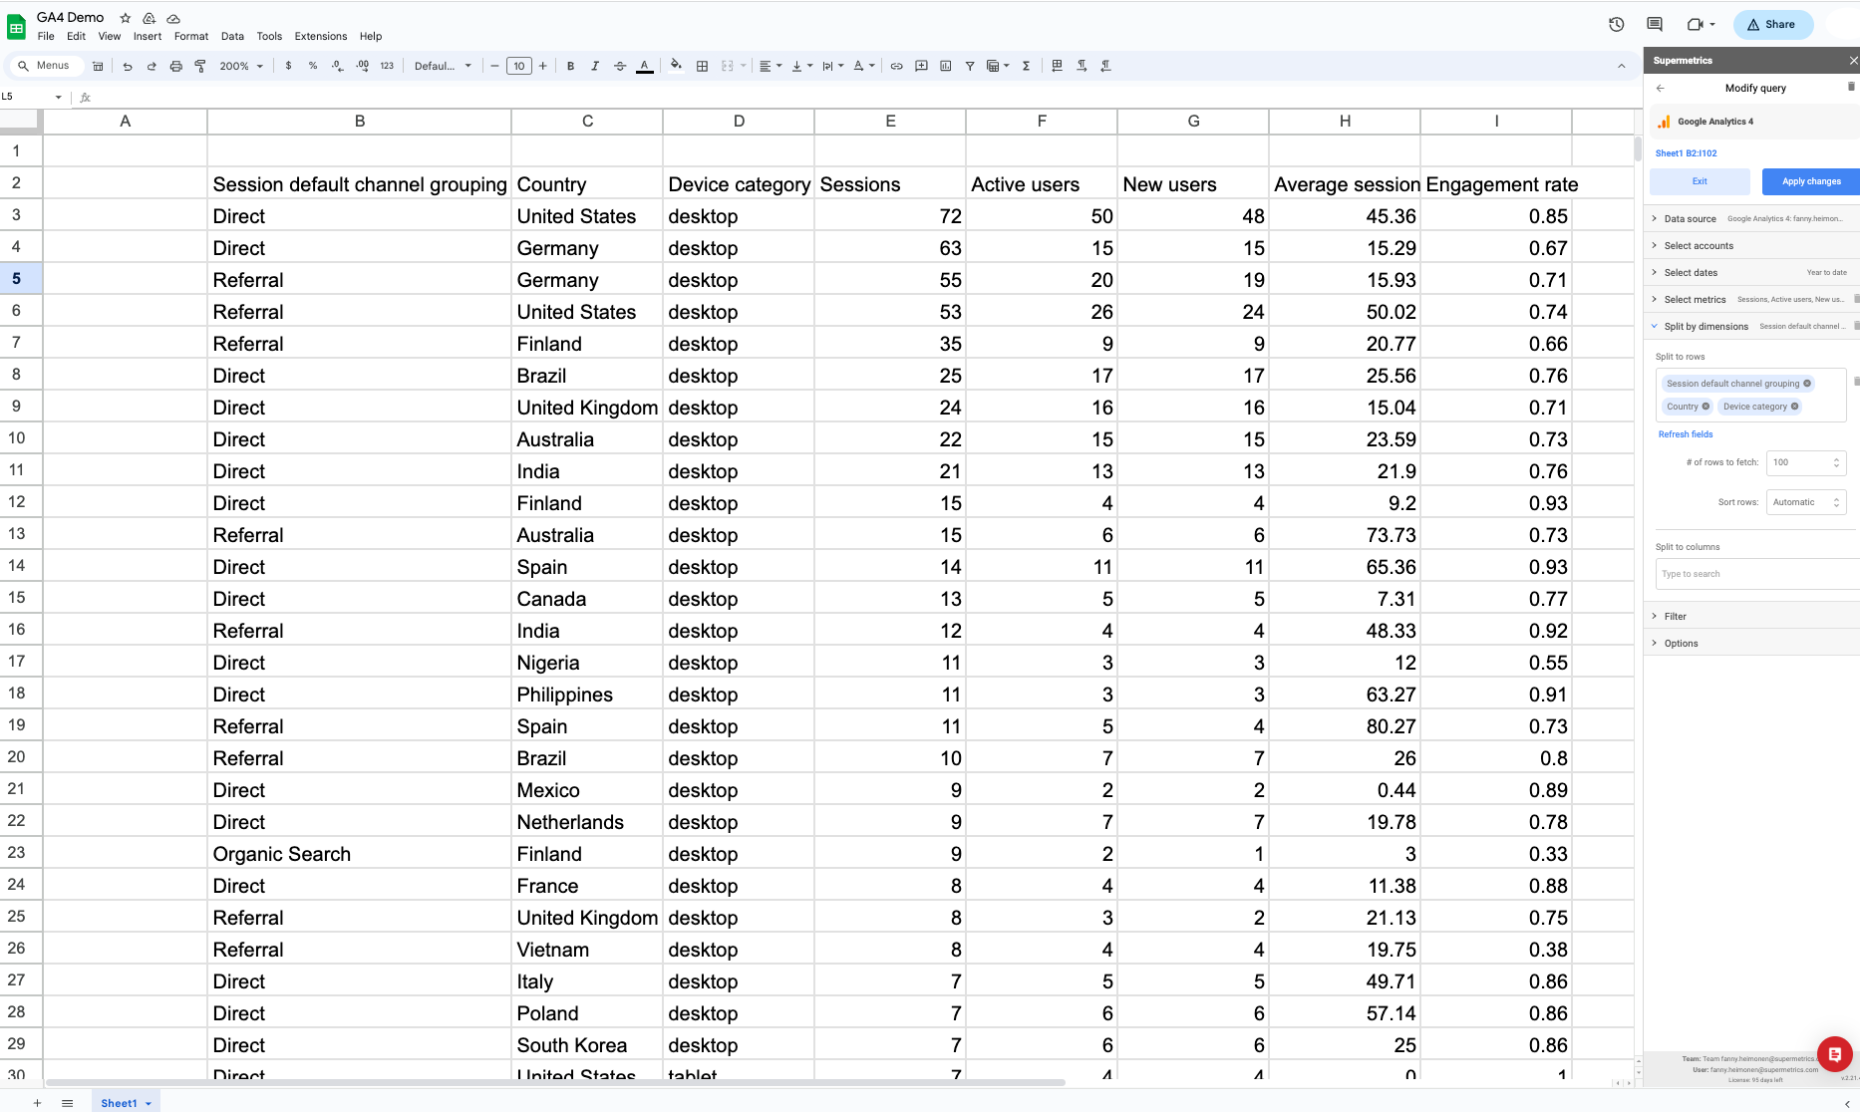
Task: Open the Extensions menu
Action: pos(320,37)
